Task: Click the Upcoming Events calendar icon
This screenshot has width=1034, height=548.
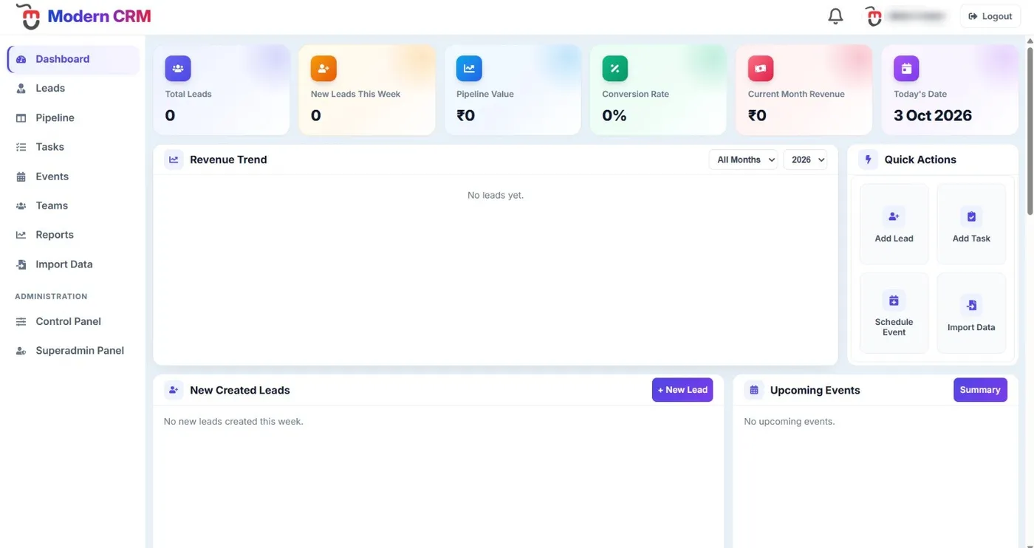Action: point(754,390)
